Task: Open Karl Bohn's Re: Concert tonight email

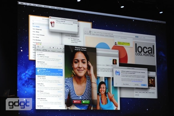Action: pyautogui.click(x=49, y=107)
